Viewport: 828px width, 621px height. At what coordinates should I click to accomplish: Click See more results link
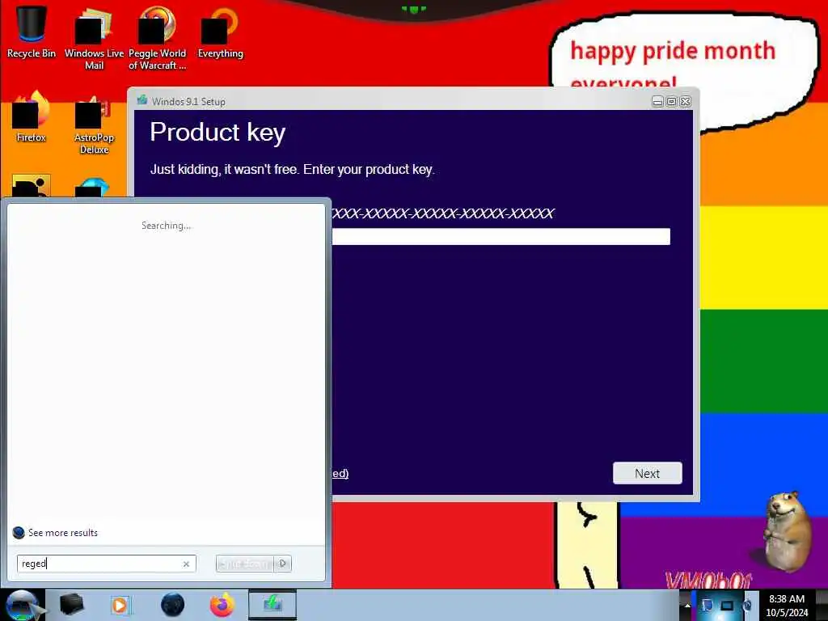[63, 532]
